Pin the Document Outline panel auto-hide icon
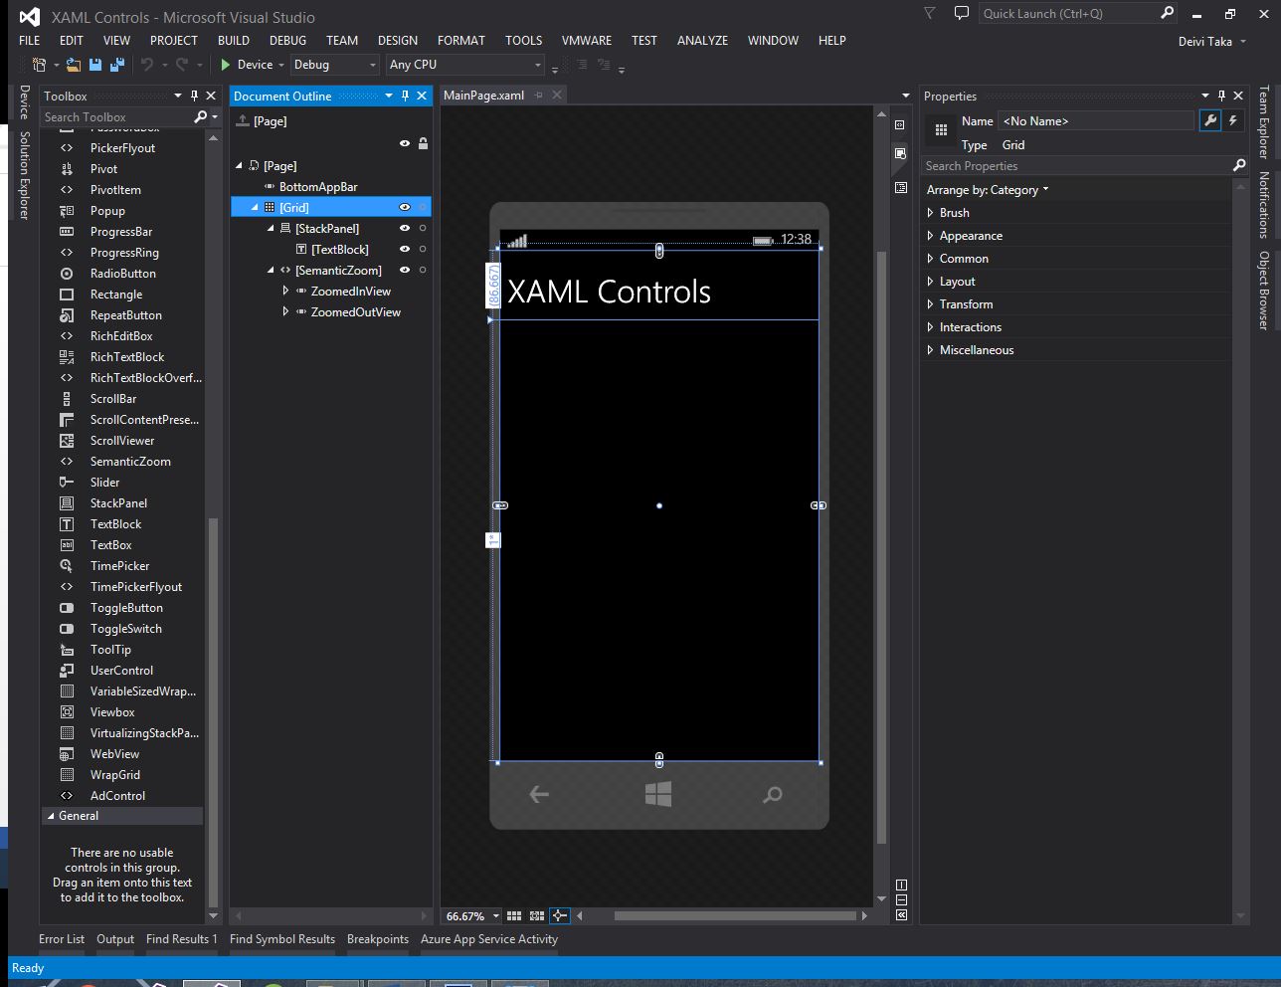1281x987 pixels. (405, 96)
